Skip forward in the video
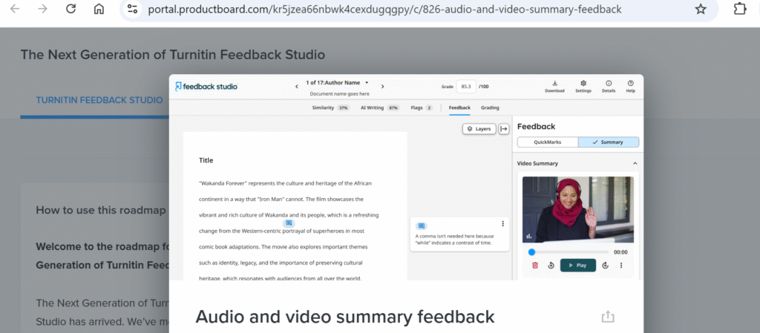Screen dimensions: 760x333 pyautogui.click(x=605, y=266)
